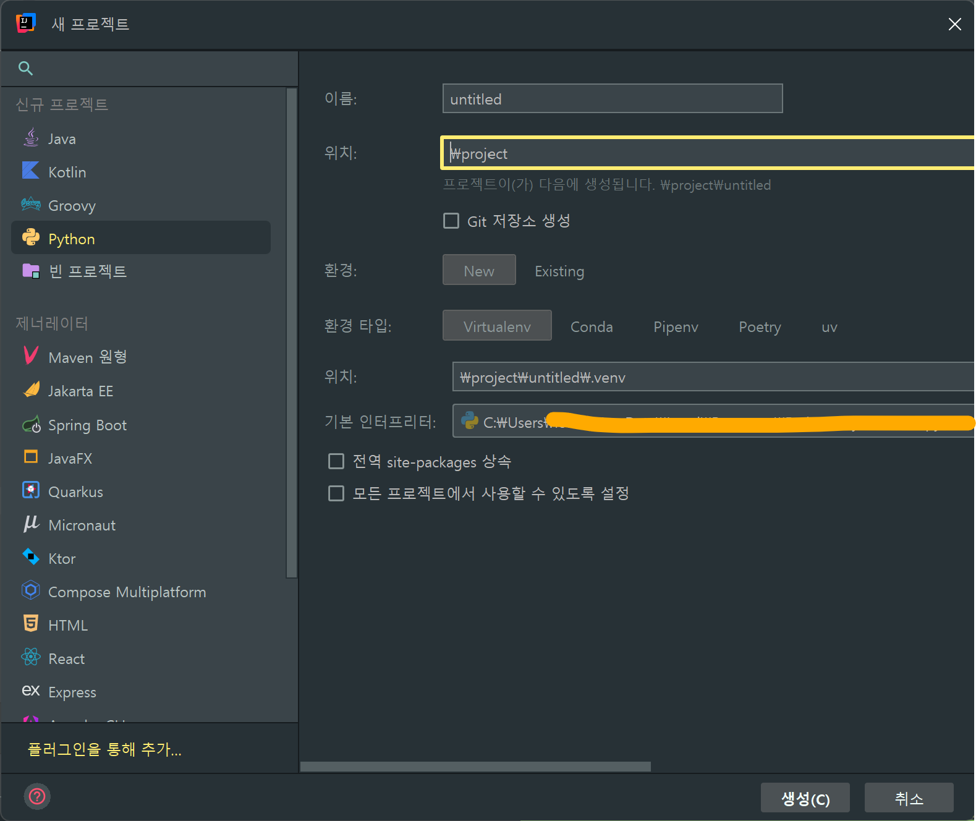Screen dimensions: 976x821
Task: Close the 새 프로젝트 dialog
Action: pos(954,24)
